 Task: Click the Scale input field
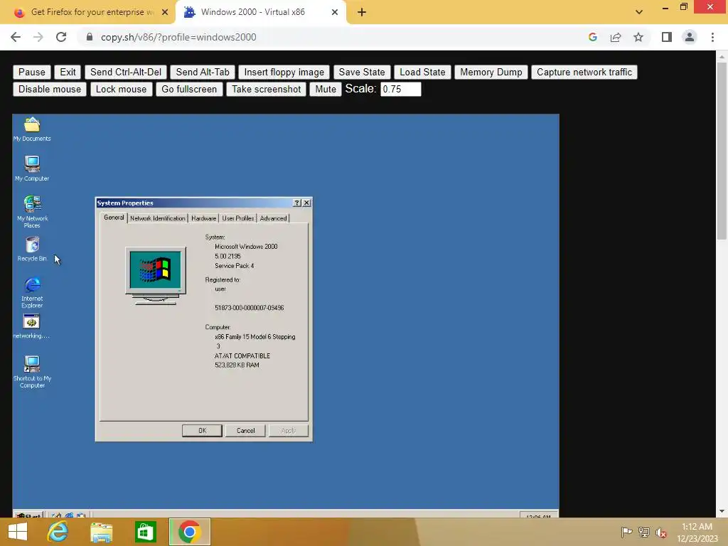(x=401, y=89)
